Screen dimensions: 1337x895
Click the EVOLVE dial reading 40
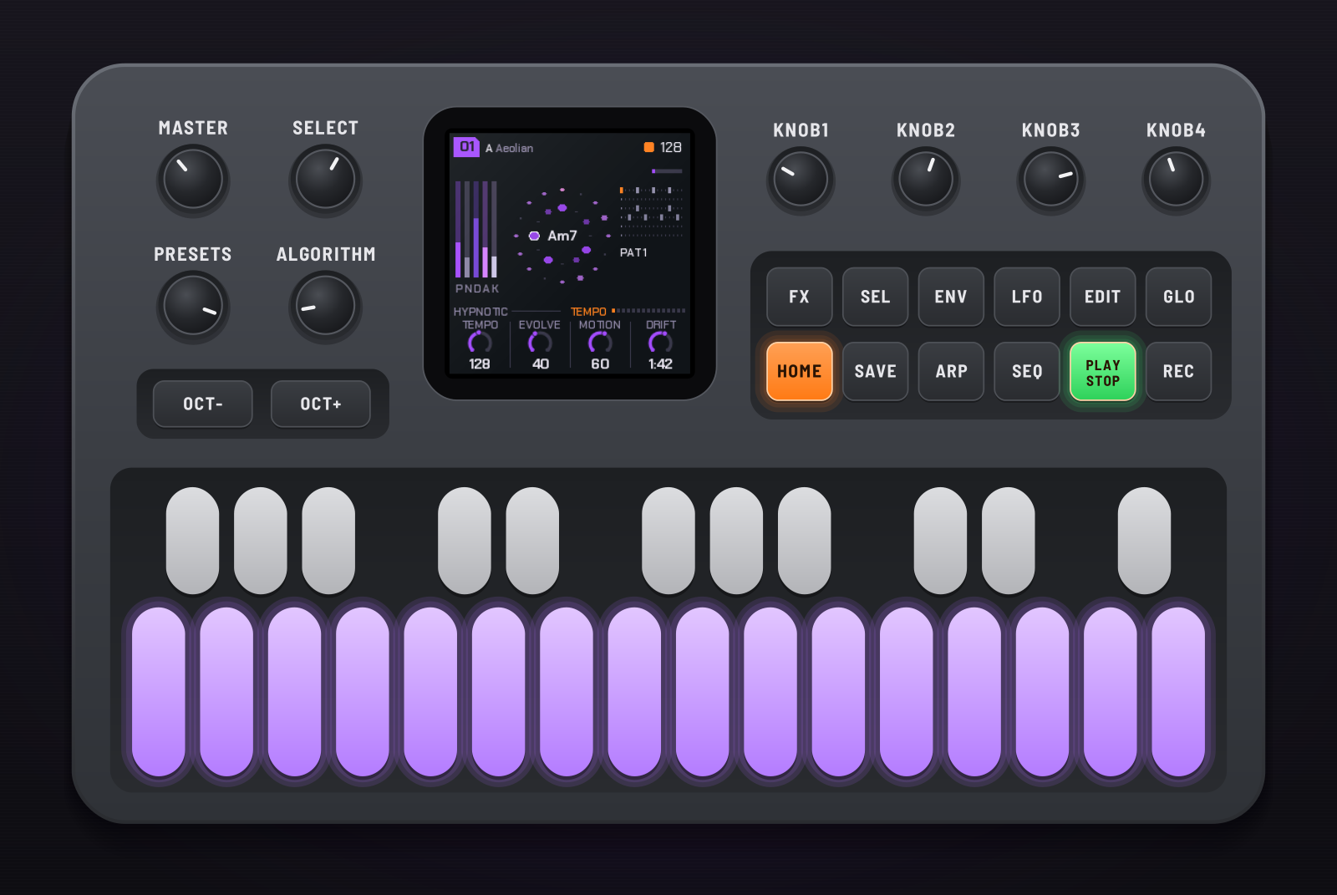point(540,343)
